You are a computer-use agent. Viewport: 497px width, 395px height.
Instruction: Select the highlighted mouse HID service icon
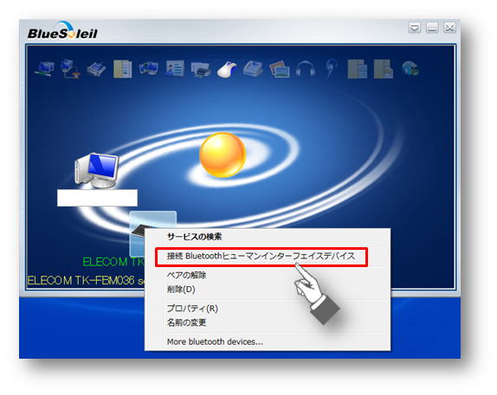pos(227,69)
